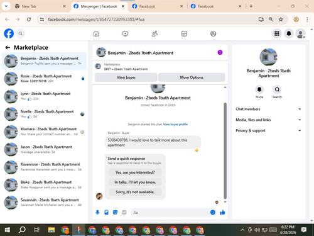Viewport: 314px width, 236px height.
Task: Open the tab search dropdown arrow
Action: [x=6, y=6]
